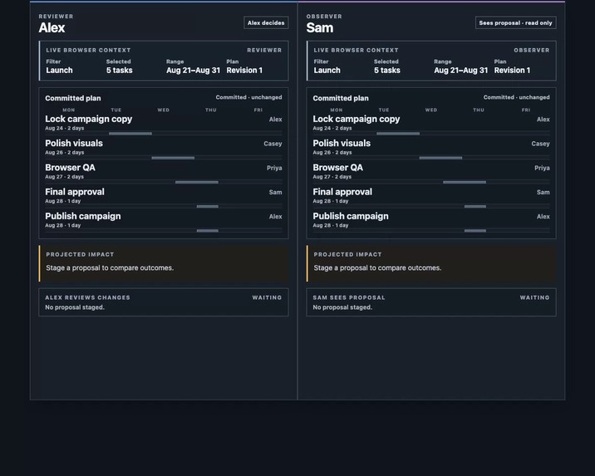Screen dimensions: 595x476
Task: Click the 'Priya' assignee on Alex's Browser QA
Action: [x=274, y=168]
